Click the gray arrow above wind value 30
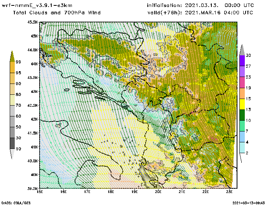The height and width of the screenshot is (205, 272). coord(242,50)
